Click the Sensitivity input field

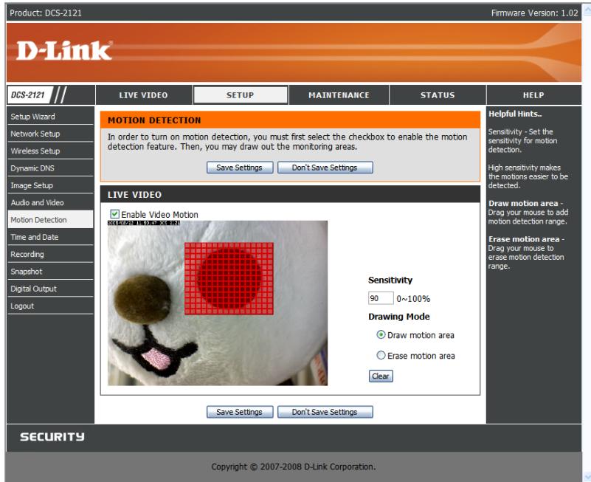coord(381,298)
